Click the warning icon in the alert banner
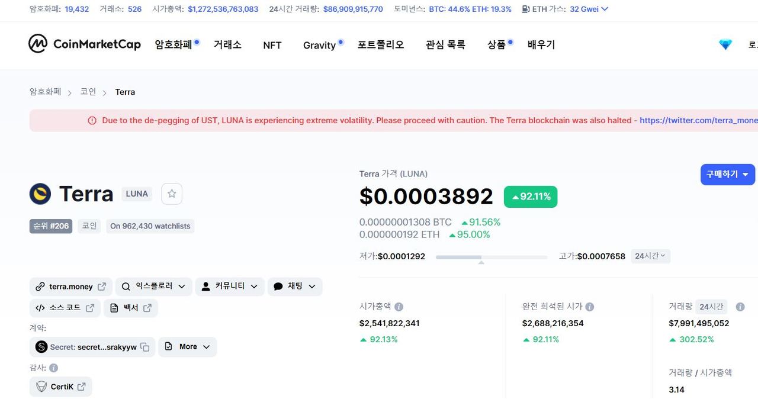The width and height of the screenshot is (758, 399). (92, 120)
